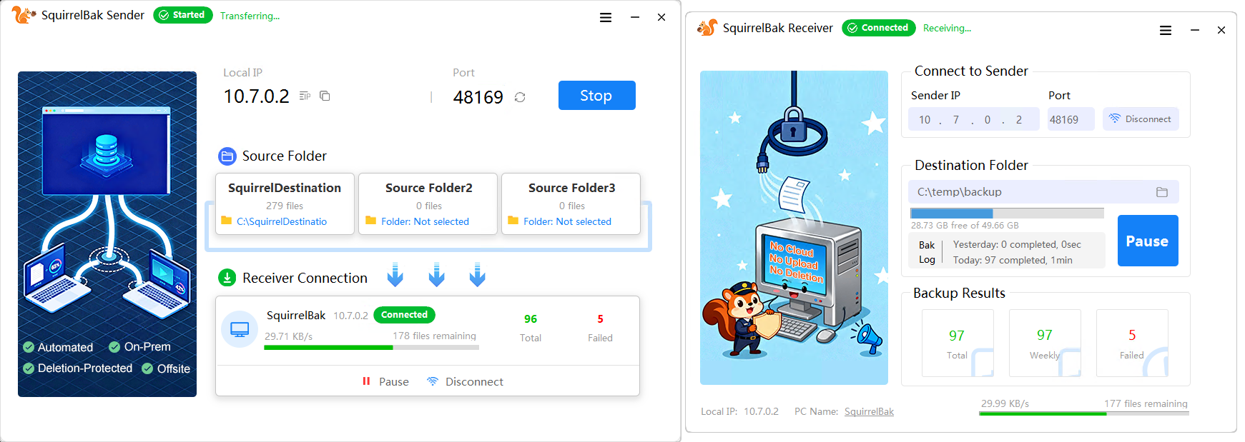Click the Local IP 10.7.0.2 value in Sender

pos(256,96)
